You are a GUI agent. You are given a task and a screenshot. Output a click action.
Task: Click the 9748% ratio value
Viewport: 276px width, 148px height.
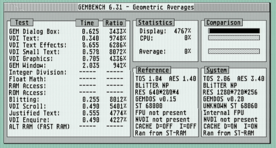[x=118, y=38]
